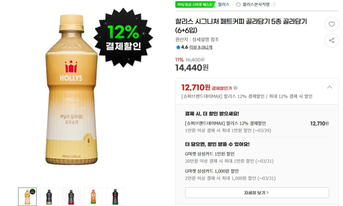The height and width of the screenshot is (206, 343).
Task: Click the arrow icon after 할리스본사직영
Action: pyautogui.click(x=274, y=4)
